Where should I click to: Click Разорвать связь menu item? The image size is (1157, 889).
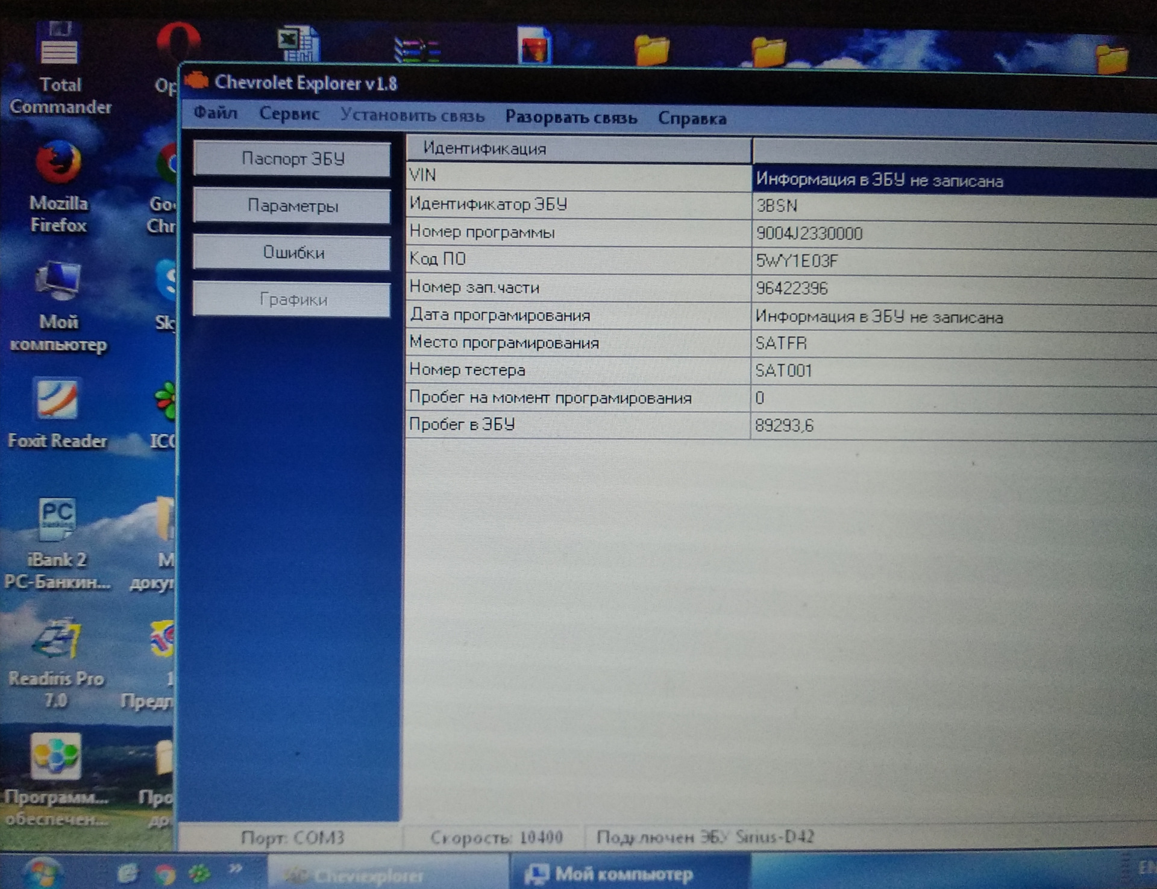pos(571,117)
